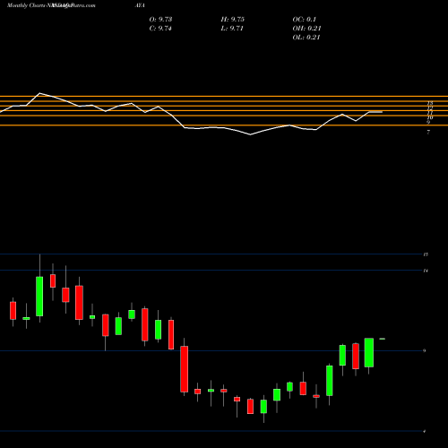Click the low price value L: 9.71
The width and height of the screenshot is (448, 448).
232,29
